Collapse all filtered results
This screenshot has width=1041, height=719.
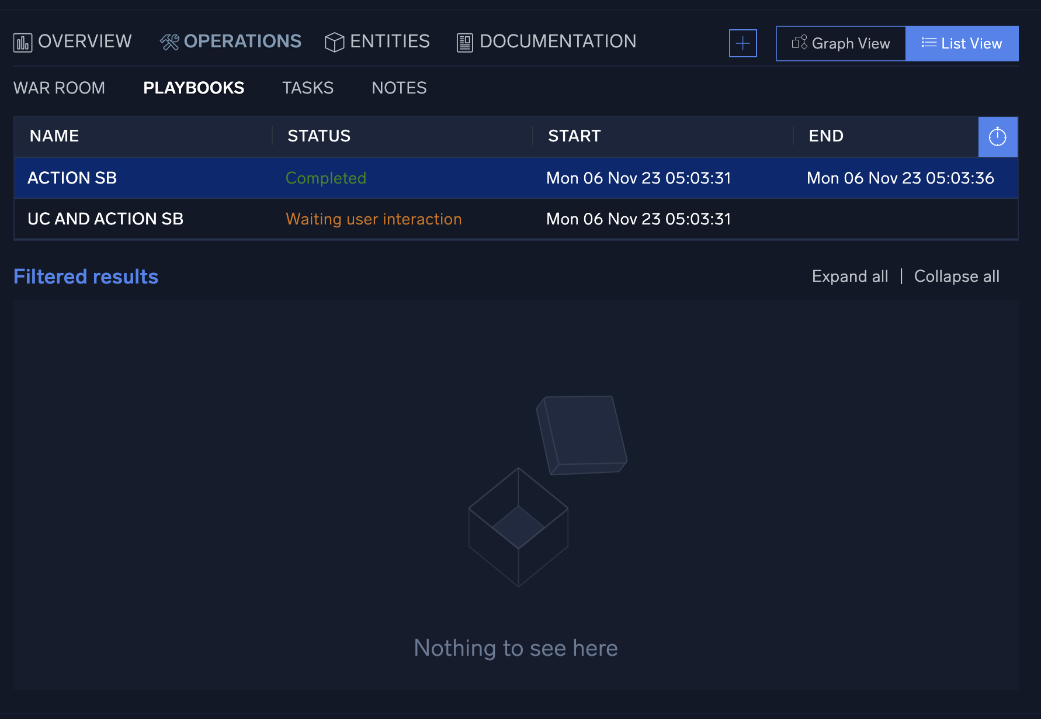(956, 276)
